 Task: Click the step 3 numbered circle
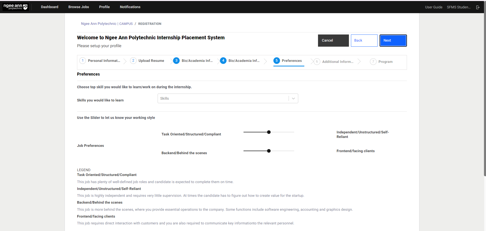click(176, 61)
